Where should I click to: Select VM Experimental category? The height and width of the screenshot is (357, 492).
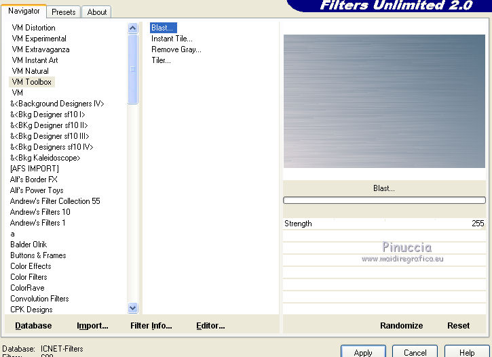(39, 39)
